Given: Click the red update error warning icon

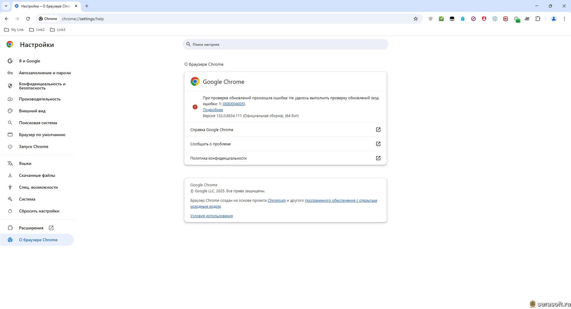Looking at the screenshot, I should coord(195,107).
